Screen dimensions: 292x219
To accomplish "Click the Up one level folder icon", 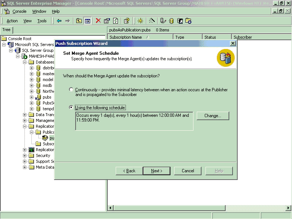I will pos(79,21).
